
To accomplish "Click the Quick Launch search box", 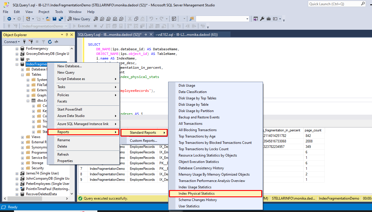I will pyautogui.click(x=337, y=4).
